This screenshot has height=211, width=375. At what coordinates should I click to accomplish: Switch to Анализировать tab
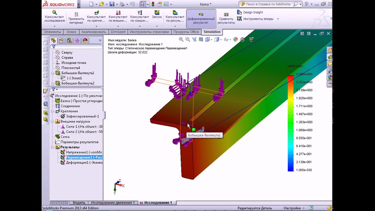(94, 32)
